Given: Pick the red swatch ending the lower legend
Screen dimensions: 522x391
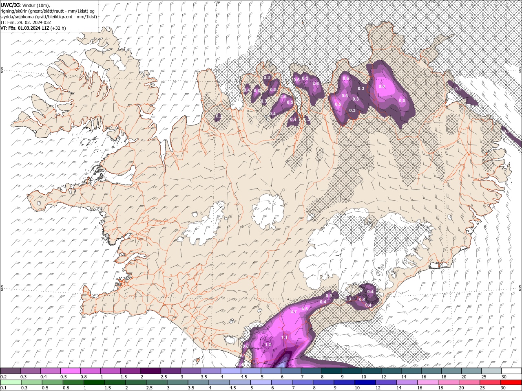Looking at the screenshot, I should 511,382.
